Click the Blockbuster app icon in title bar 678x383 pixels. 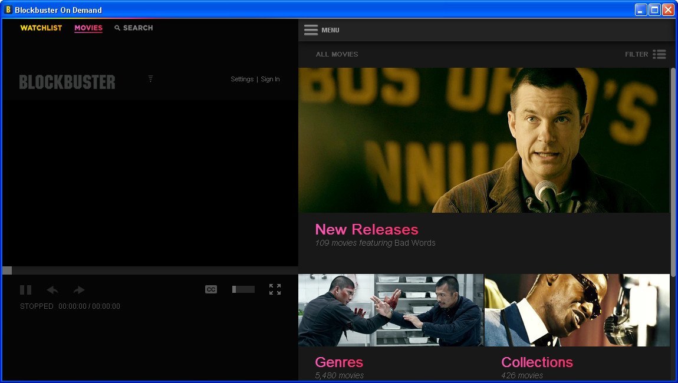[x=8, y=9]
